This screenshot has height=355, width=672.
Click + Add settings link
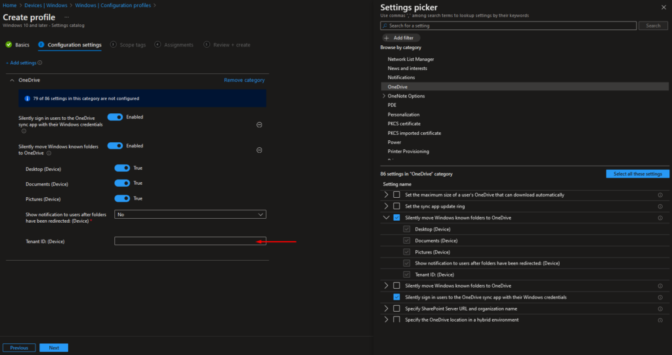coord(21,63)
